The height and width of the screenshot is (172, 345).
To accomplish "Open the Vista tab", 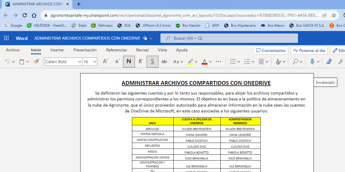I will [163, 50].
